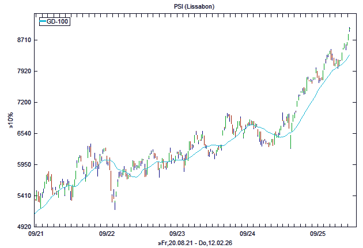
Task: Click the x-axis date label 09/21
Action: click(36, 234)
